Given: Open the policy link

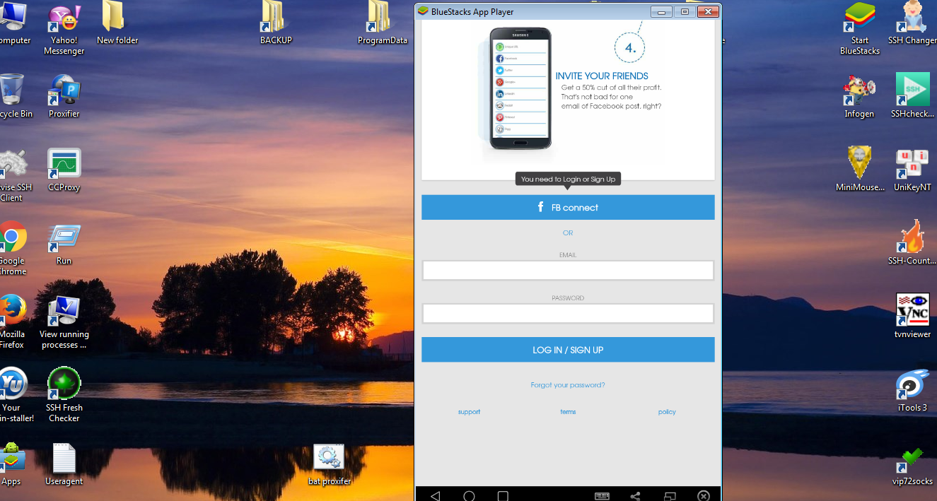Looking at the screenshot, I should 667,412.
